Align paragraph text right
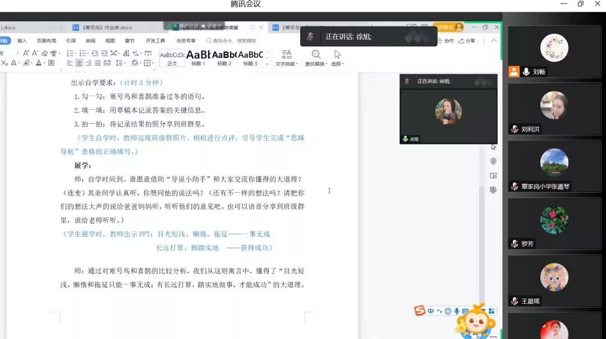This screenshot has height=339, width=606. [89, 63]
